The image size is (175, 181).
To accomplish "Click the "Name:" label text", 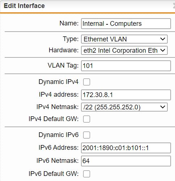I will tap(69, 23).
